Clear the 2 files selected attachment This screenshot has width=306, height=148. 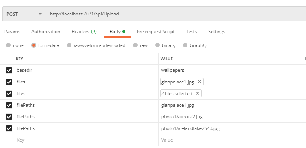[x=198, y=93]
